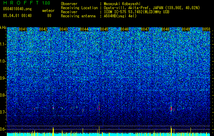
Task: Click the HROFFT program title text
Action: pos(21,3)
